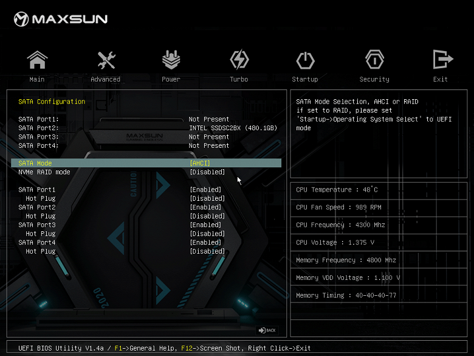Toggle Hot Plug under SATA Port4
The height and width of the screenshot is (356, 474).
tap(207, 251)
